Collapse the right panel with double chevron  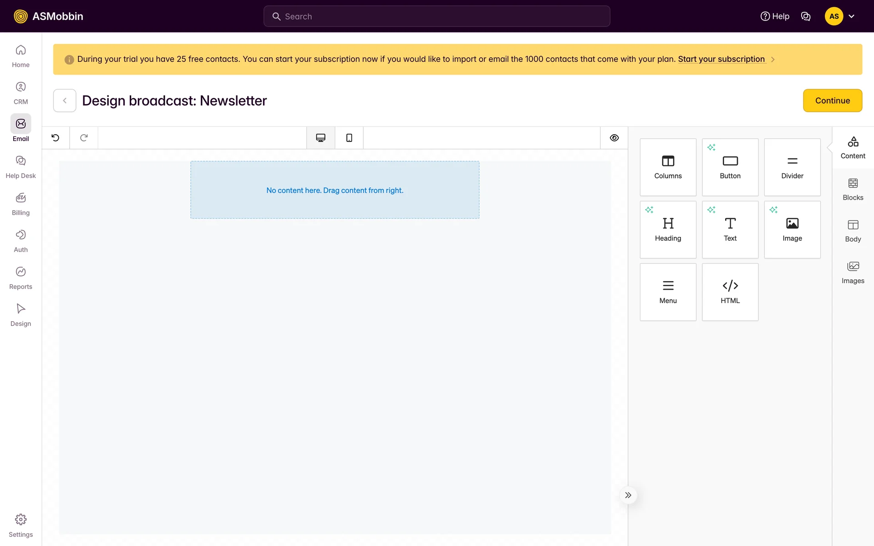tap(628, 495)
